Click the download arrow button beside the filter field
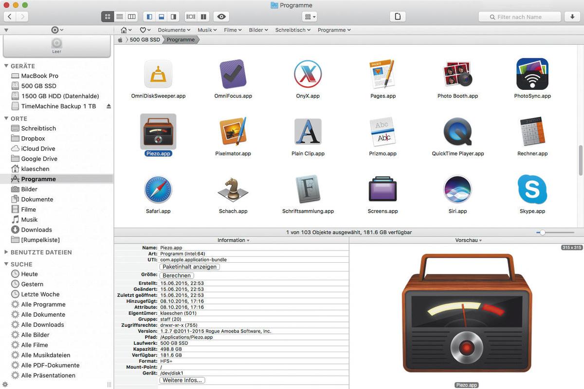Viewport: 584px width, 389px height. point(572,17)
